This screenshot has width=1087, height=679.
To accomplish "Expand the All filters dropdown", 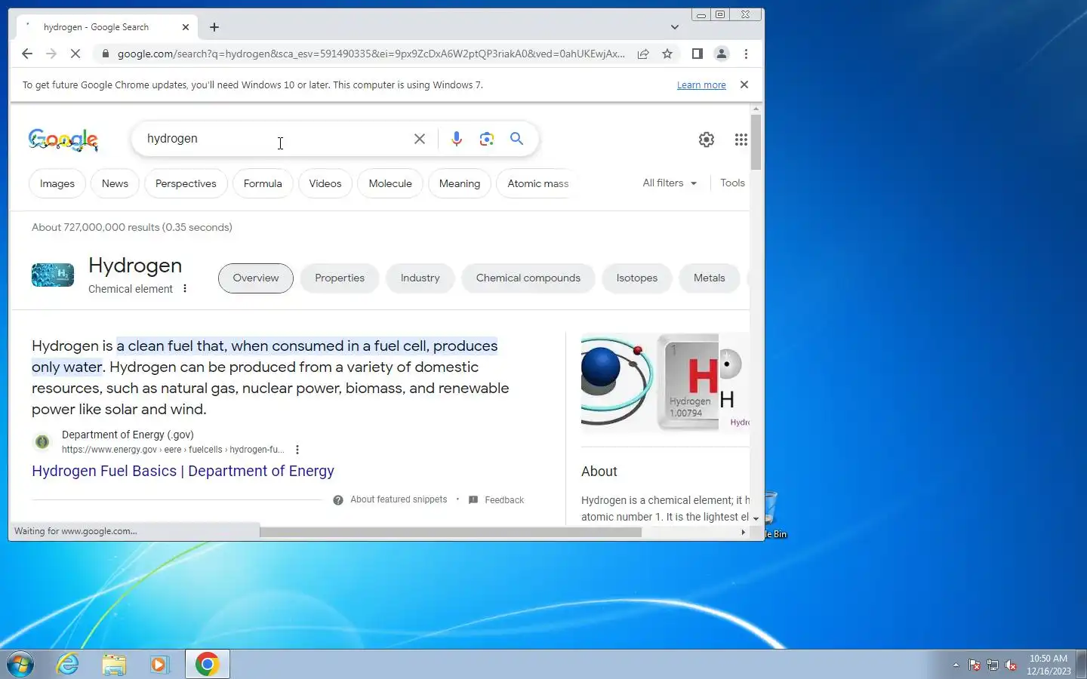I will tap(670, 183).
